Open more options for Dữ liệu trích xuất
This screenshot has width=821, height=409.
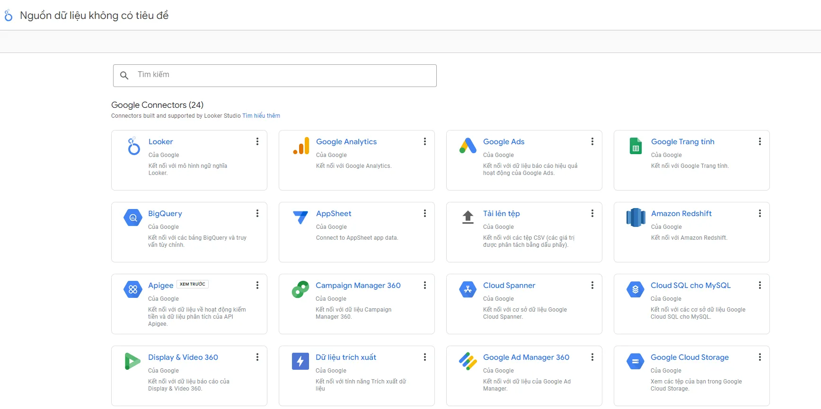point(425,357)
